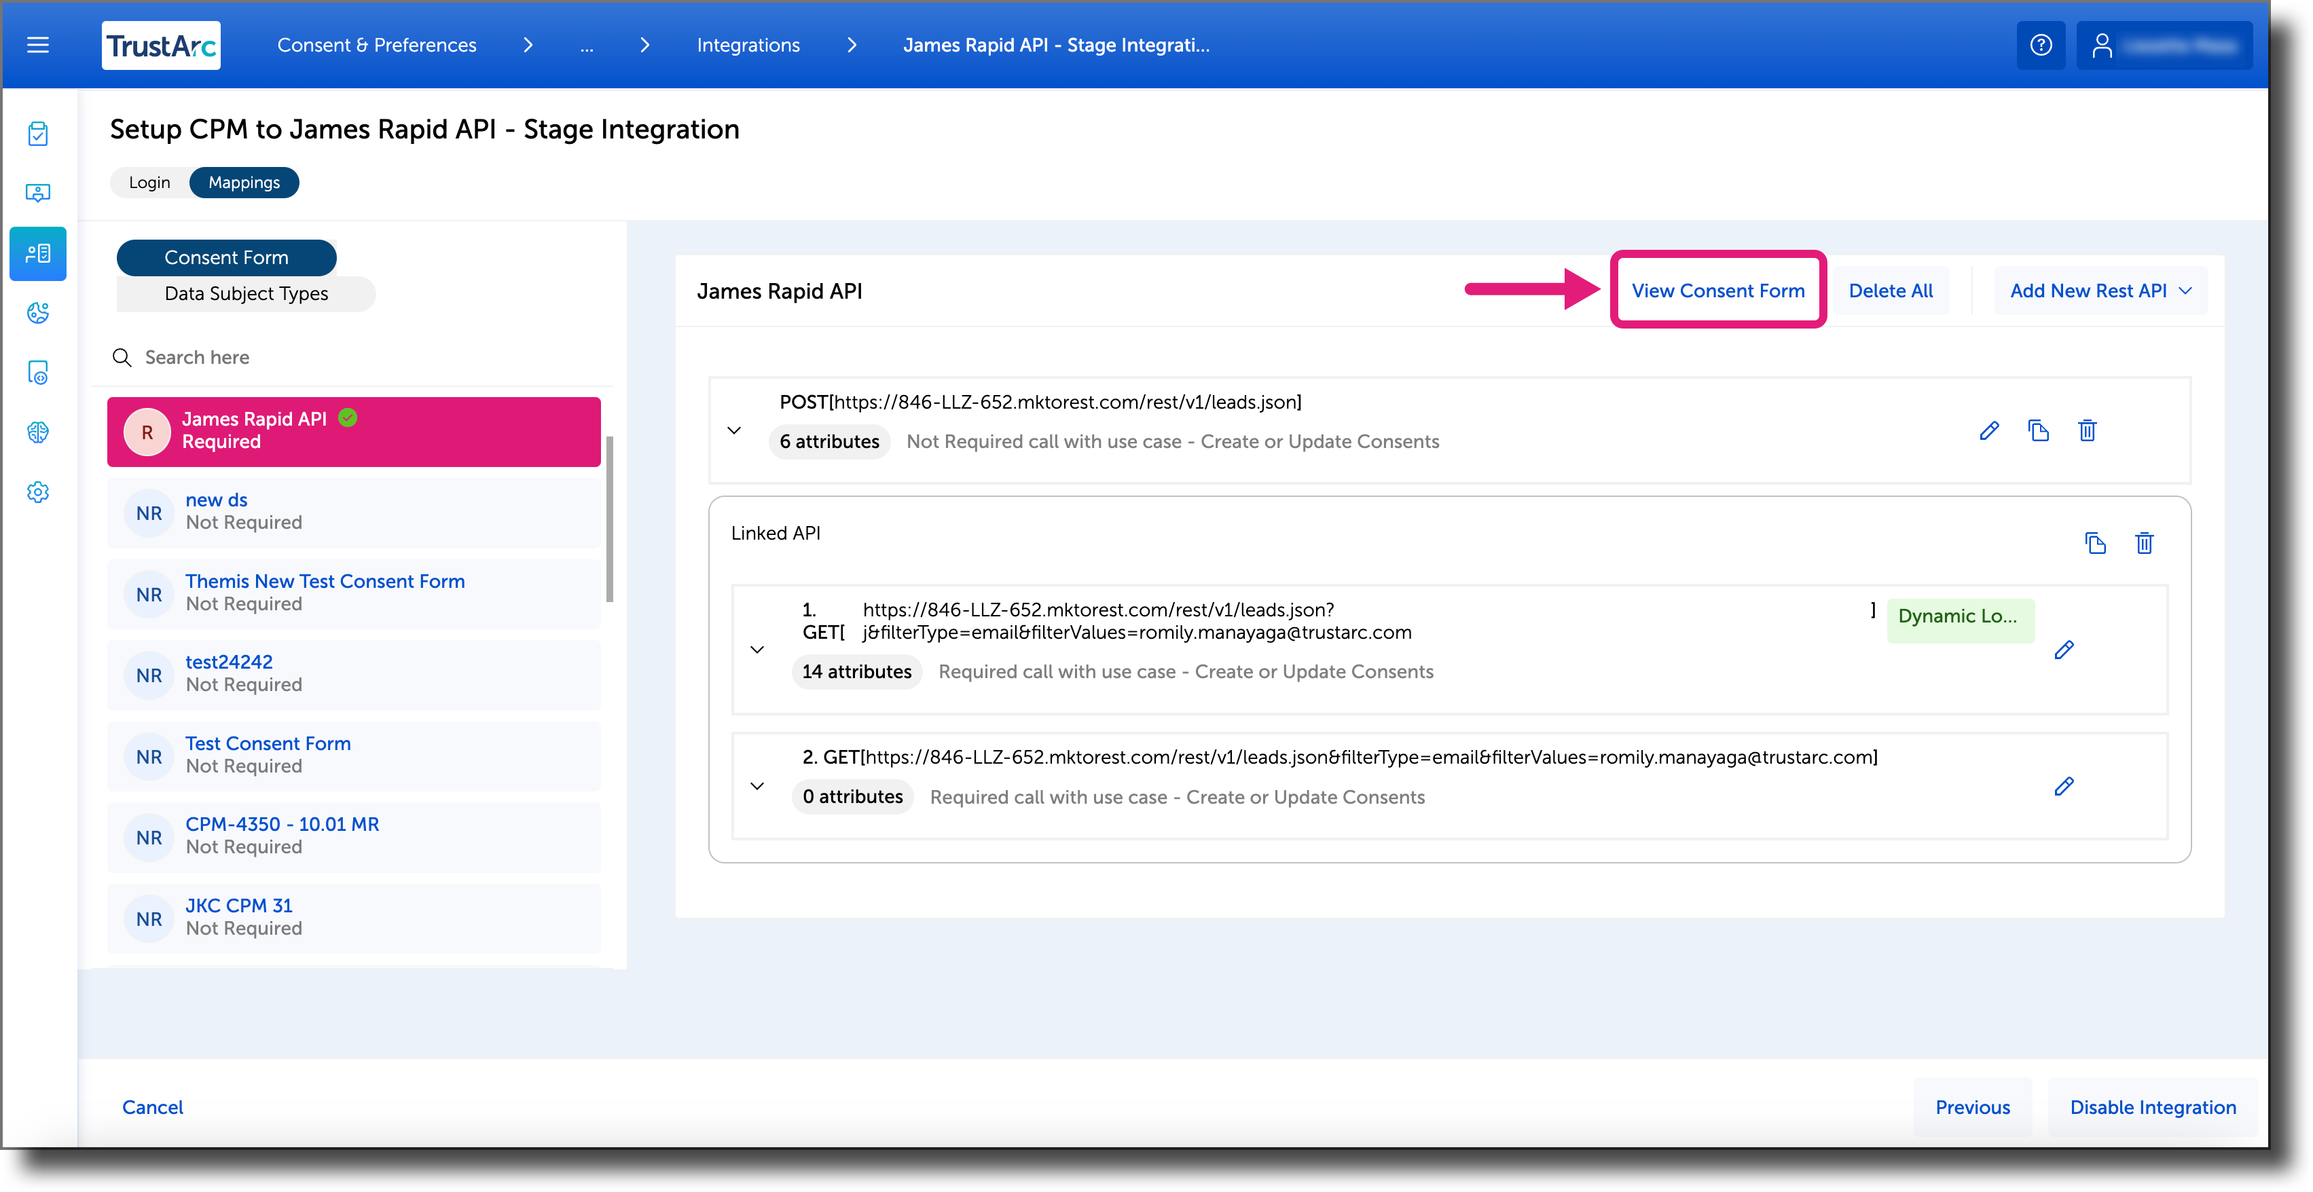
Task: Open the Add New Rest API dropdown
Action: (2100, 291)
